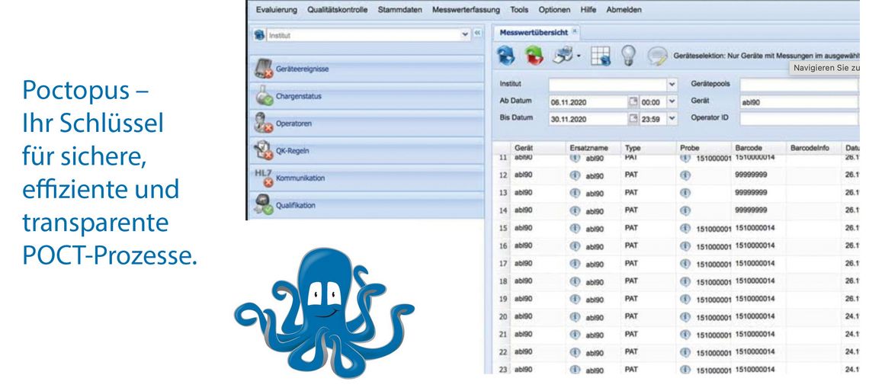Click row 19 Probe info icon
This screenshot has width=869, height=388.
point(685,299)
